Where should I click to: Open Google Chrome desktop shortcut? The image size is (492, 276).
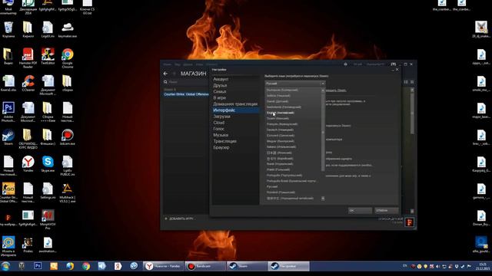(x=67, y=58)
